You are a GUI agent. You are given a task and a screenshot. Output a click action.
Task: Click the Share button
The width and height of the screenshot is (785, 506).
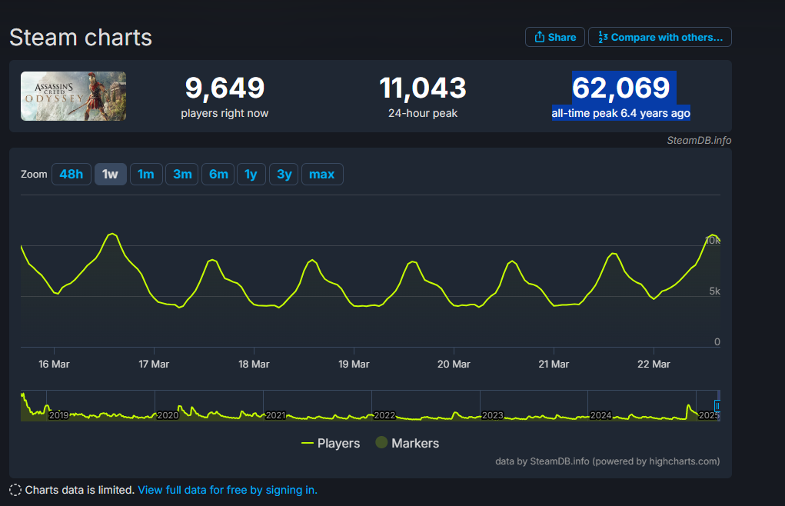click(x=554, y=37)
